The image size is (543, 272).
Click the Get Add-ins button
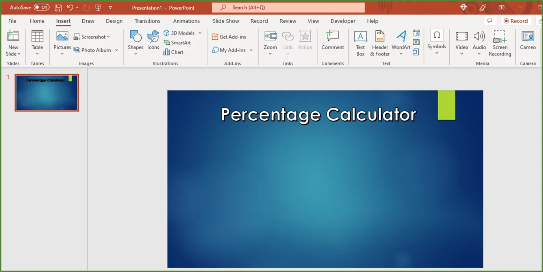point(229,36)
